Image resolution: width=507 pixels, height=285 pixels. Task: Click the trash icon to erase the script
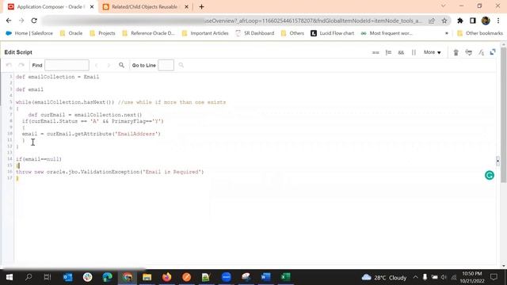click(456, 52)
